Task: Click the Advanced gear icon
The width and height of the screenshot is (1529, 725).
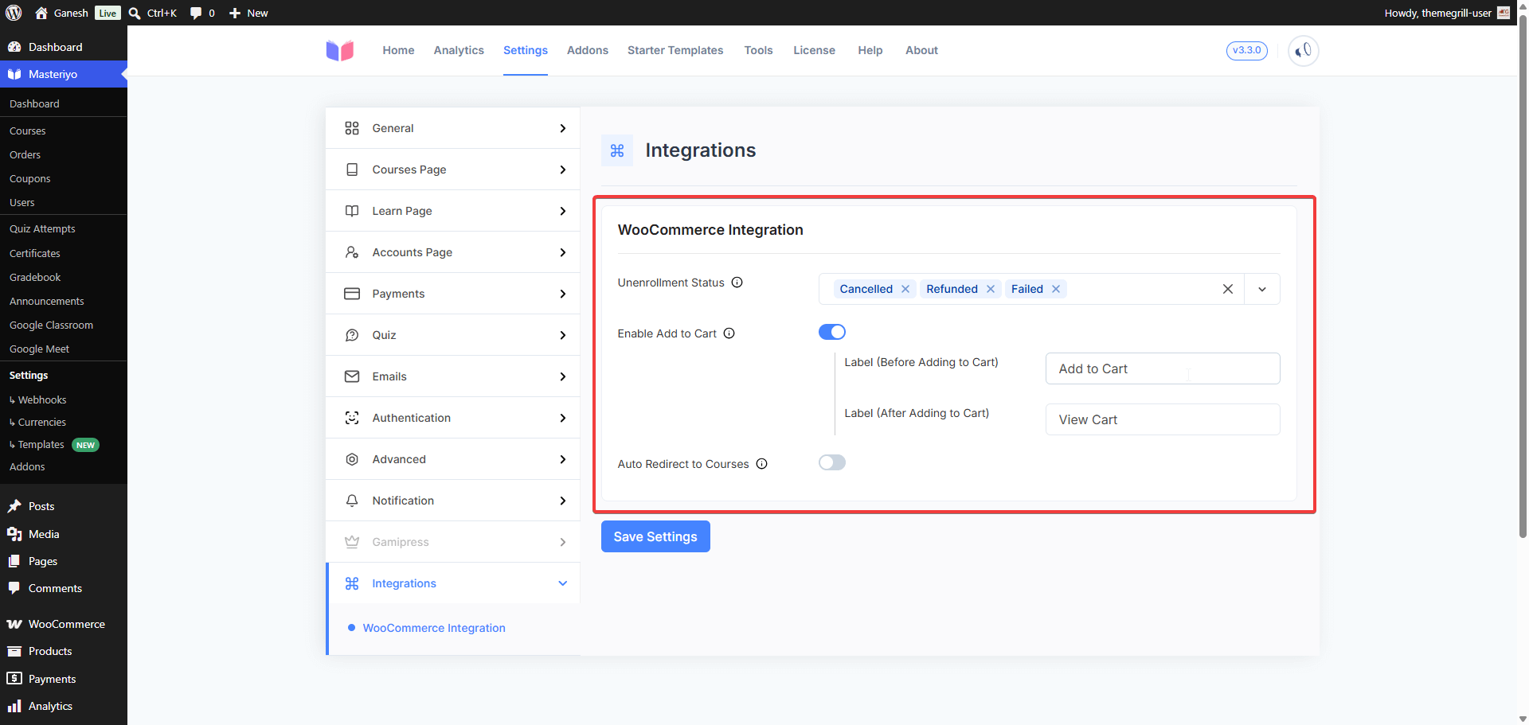Action: pos(352,459)
